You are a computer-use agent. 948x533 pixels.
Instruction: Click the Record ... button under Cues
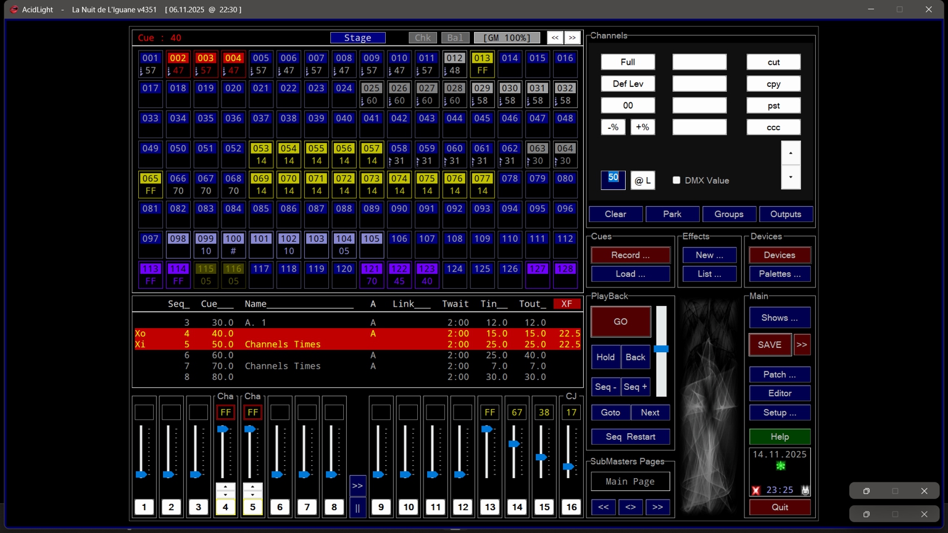[x=630, y=255]
